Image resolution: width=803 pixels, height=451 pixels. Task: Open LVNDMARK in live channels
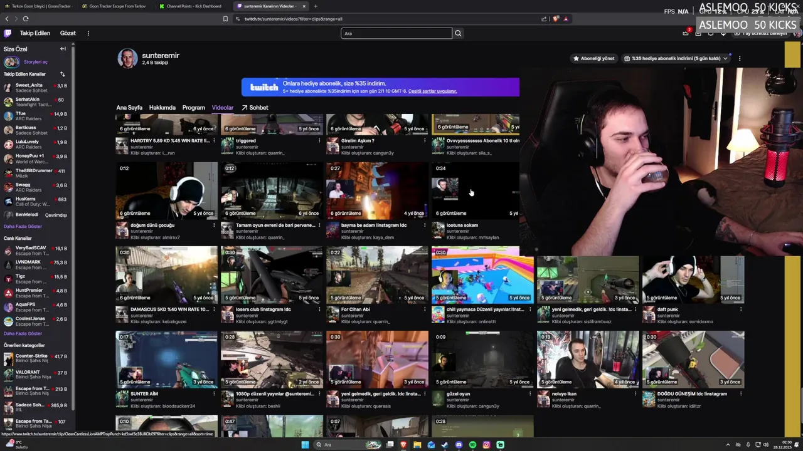tap(35, 264)
